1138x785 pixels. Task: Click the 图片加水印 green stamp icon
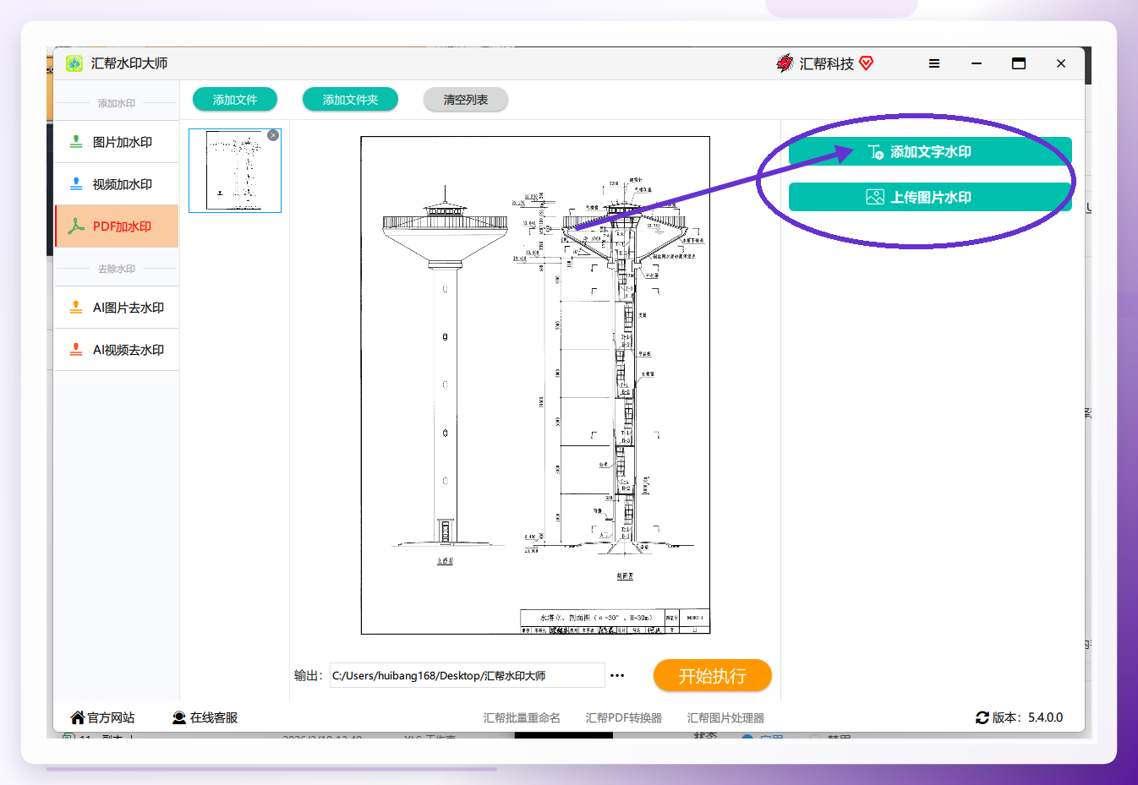pyautogui.click(x=76, y=142)
